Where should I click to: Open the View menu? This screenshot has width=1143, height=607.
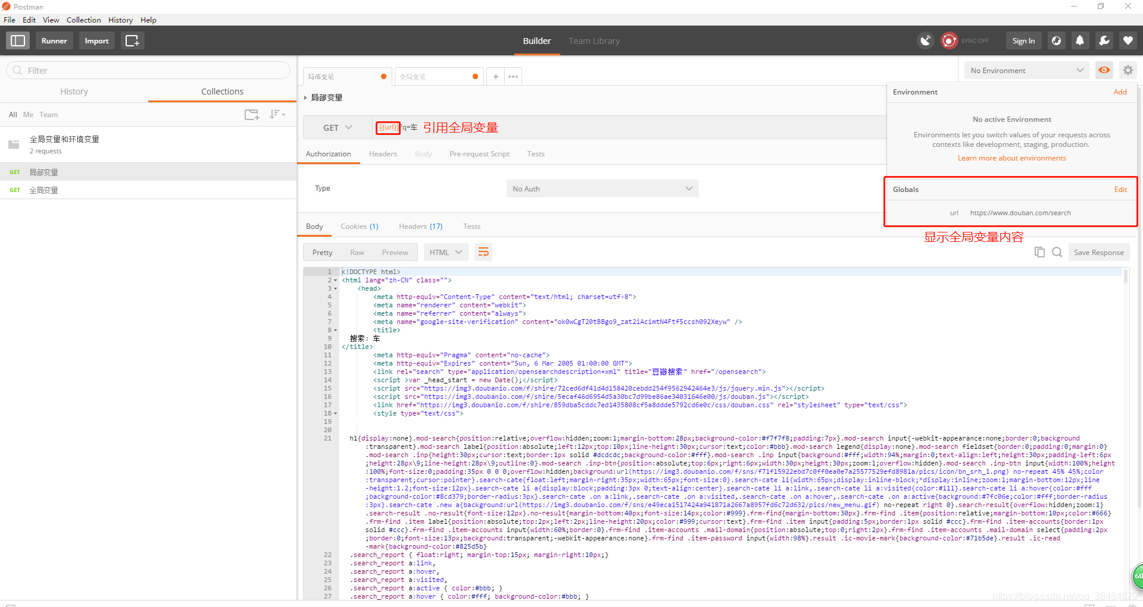[51, 20]
